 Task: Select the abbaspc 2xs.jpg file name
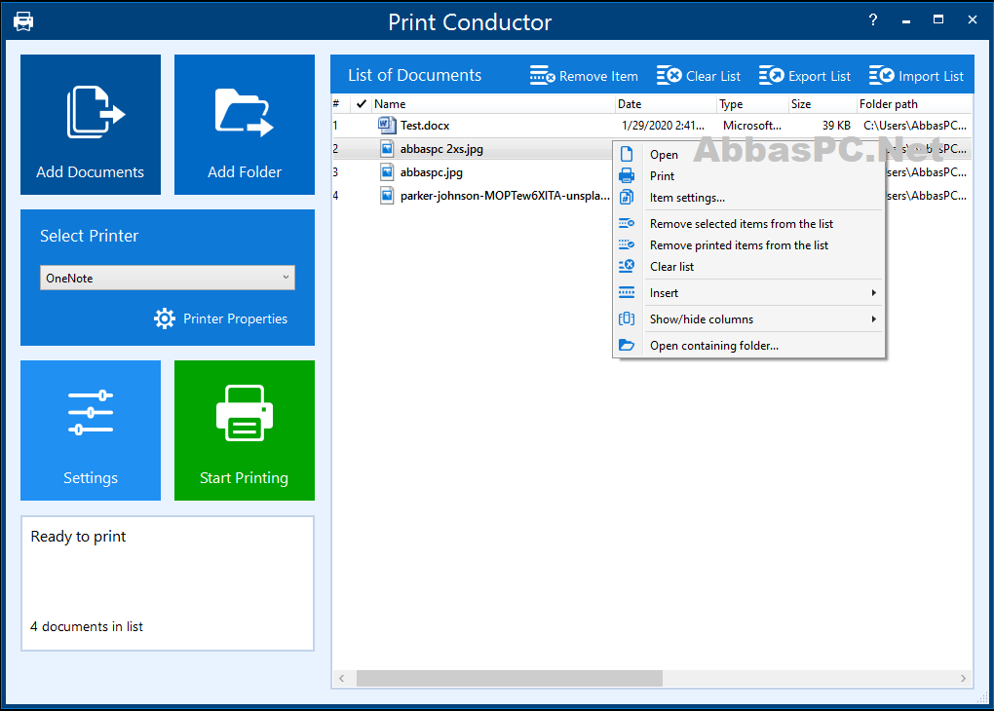441,149
